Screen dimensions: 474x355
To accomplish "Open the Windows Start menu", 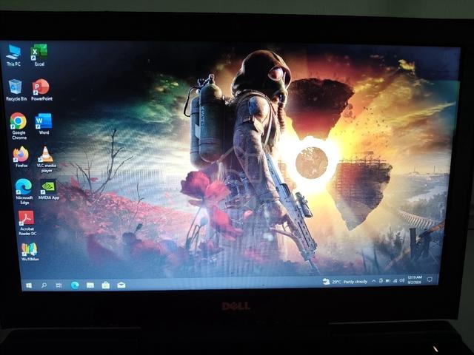I will tap(29, 285).
